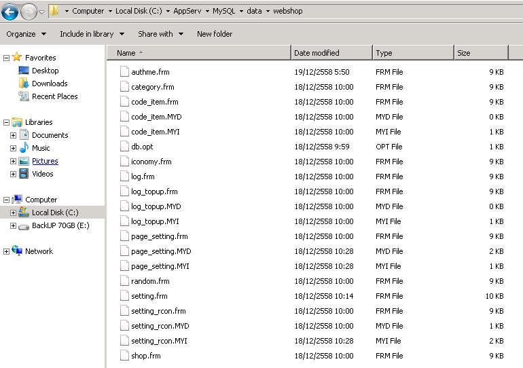The image size is (523, 368).
Task: Sort files by the Size column header
Action: tap(481, 53)
